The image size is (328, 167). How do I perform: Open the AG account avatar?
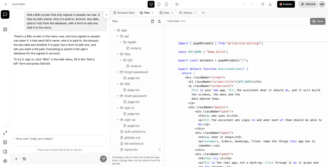pyautogui.click(x=322, y=4)
